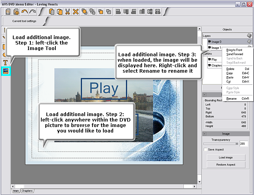Select the orange Ellipse tool in left toolbox
The width and height of the screenshot is (254, 195).
[x=4, y=55]
